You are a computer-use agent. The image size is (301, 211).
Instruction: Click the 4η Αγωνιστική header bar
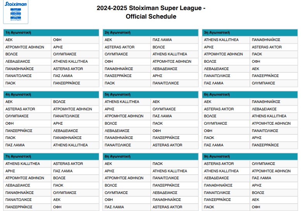coord(51,94)
